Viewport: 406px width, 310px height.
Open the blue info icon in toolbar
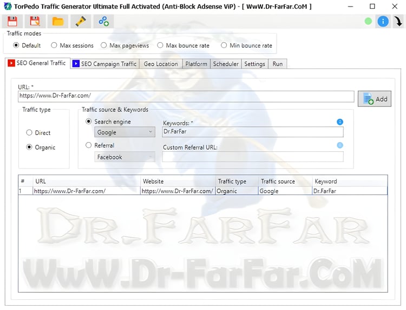[383, 21]
